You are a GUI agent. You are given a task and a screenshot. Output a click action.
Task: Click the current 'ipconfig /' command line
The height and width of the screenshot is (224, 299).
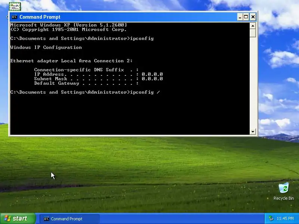(85, 92)
